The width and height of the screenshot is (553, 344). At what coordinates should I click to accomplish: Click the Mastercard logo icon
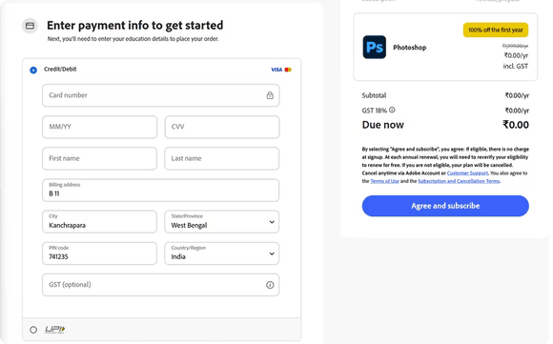pos(288,70)
